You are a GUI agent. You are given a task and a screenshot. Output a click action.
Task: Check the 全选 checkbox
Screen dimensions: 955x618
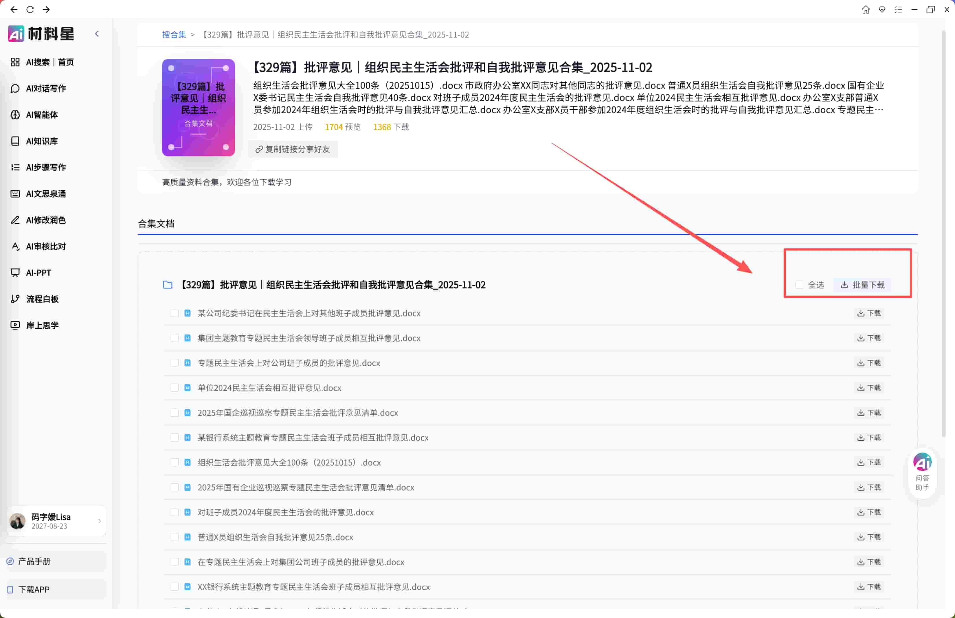(799, 285)
